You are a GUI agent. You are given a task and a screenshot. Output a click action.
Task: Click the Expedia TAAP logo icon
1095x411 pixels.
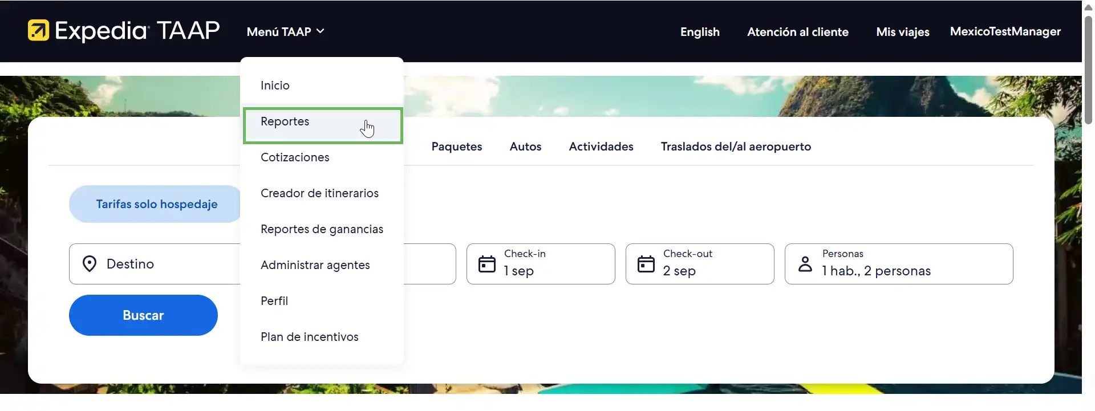38,31
